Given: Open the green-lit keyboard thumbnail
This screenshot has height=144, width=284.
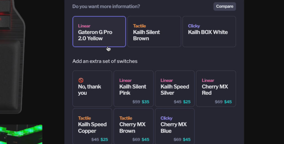Looking at the screenshot, I should (21, 134).
